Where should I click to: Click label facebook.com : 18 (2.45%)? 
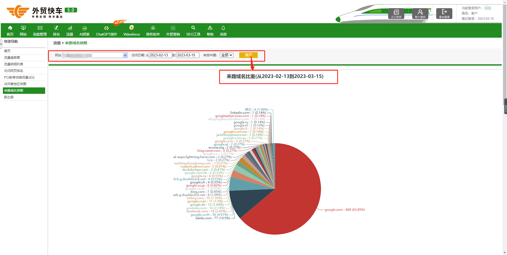click(x=206, y=211)
